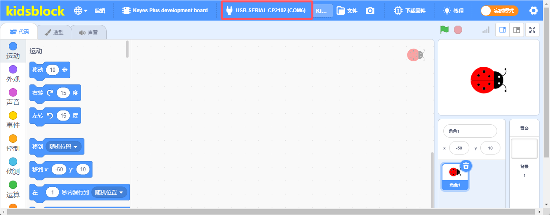Click the workspace vertical scrollbar
Screen dimensions: 550x215
pyautogui.click(x=432, y=180)
